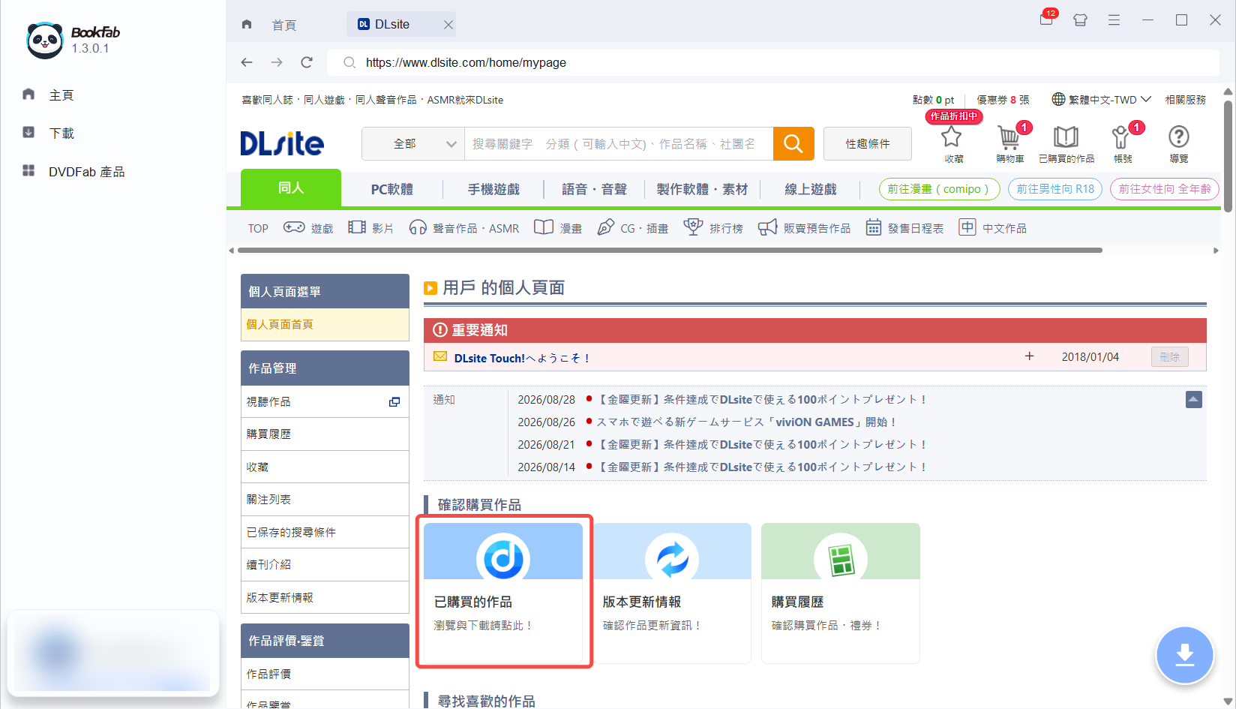Viewport: 1236px width, 709px height.
Task: Open the 排行榜 trophy submenu
Action: pos(713,228)
